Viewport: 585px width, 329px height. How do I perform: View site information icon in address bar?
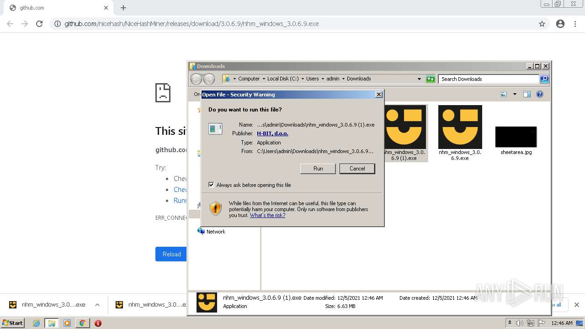point(58,24)
